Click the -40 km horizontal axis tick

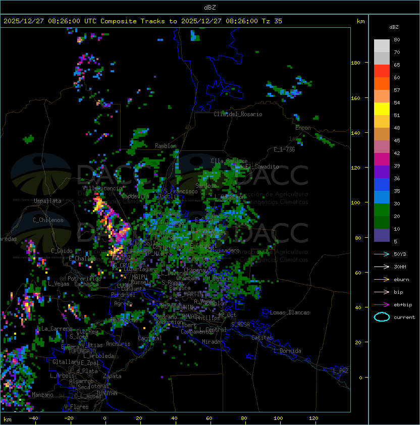[x=33, y=418]
